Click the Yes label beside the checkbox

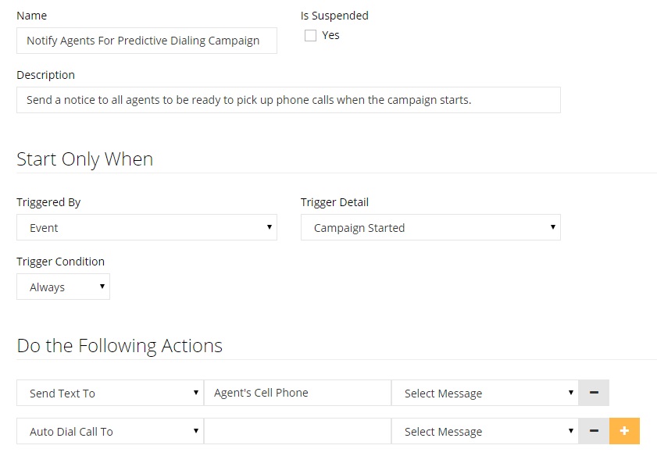pyautogui.click(x=330, y=35)
